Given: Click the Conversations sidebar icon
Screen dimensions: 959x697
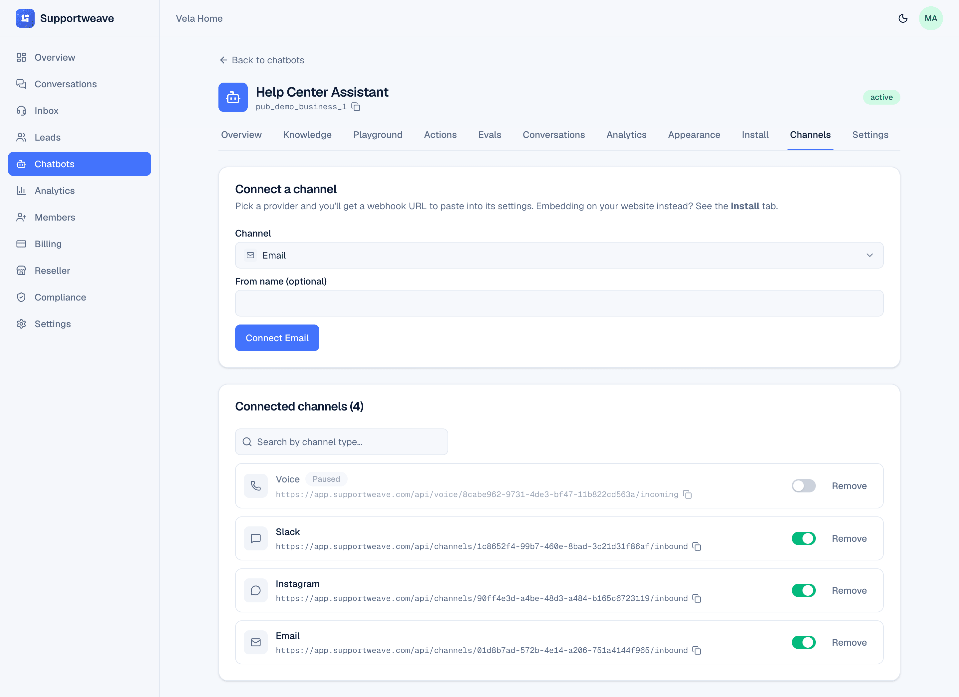Looking at the screenshot, I should (x=21, y=84).
